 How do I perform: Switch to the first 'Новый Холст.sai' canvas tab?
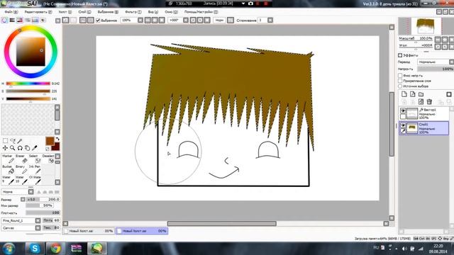point(89,231)
